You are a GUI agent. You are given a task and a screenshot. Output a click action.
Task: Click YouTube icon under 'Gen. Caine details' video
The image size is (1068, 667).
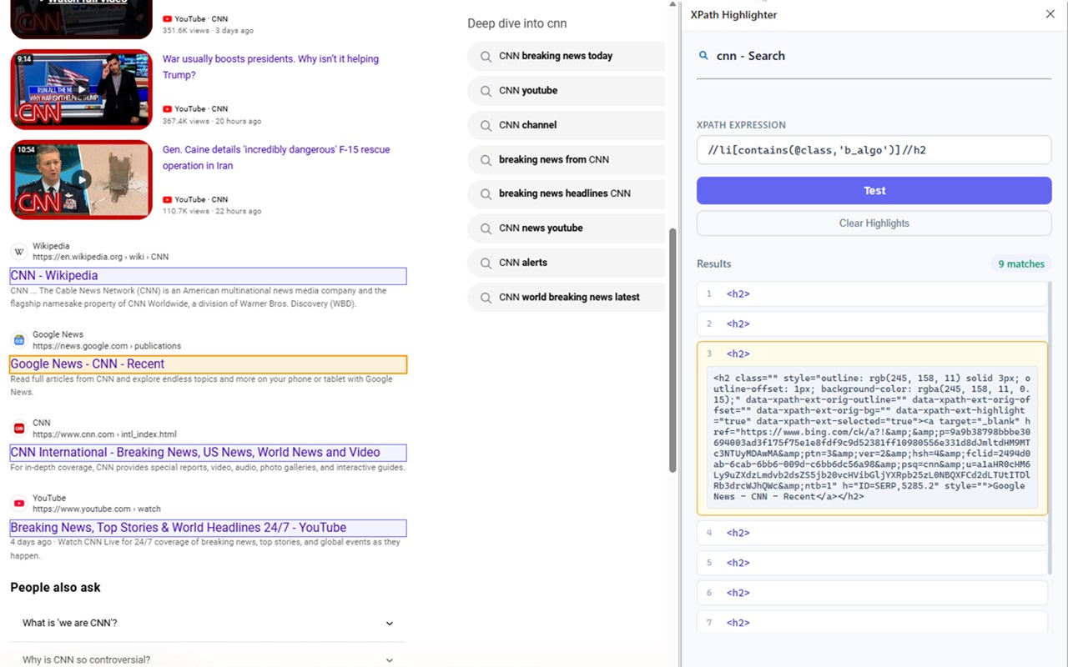coord(168,200)
